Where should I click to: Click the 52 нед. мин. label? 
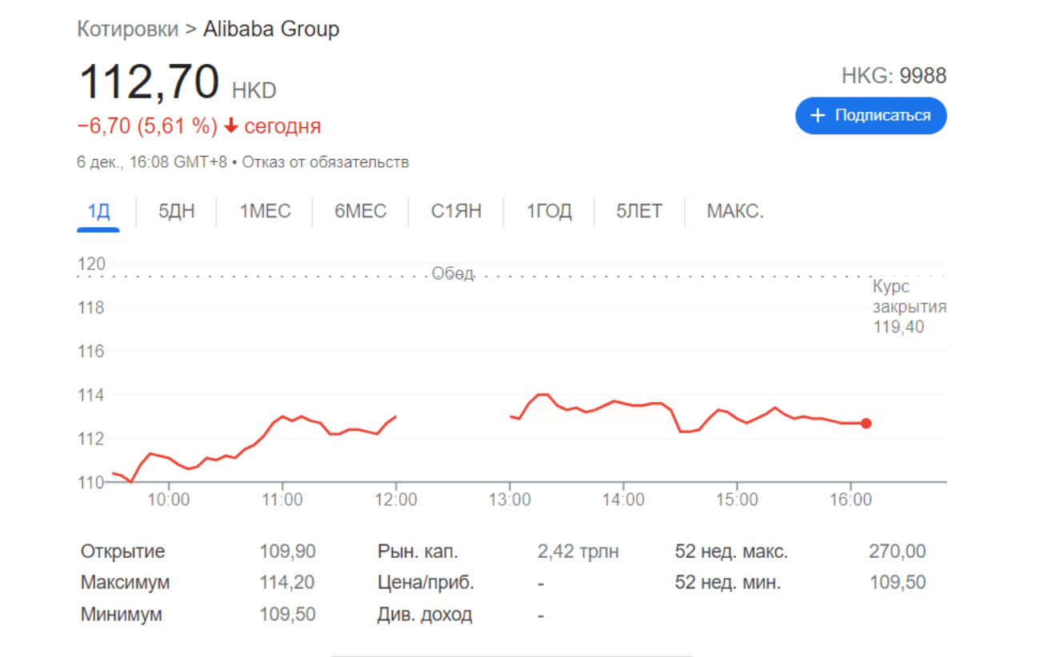coord(728,583)
